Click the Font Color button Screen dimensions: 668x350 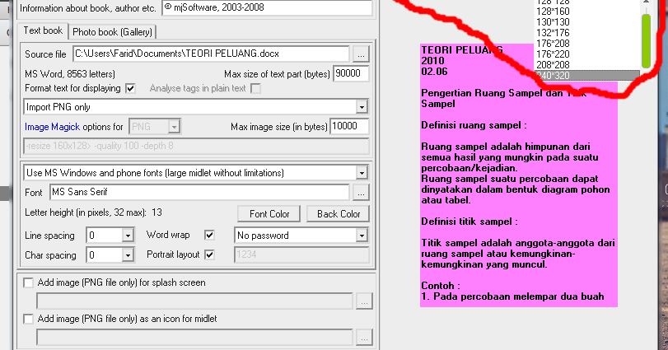269,214
